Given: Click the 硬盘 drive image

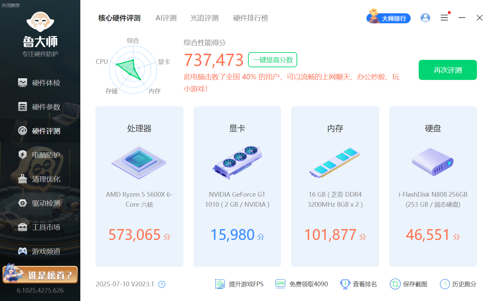Looking at the screenshot, I should point(433,162).
